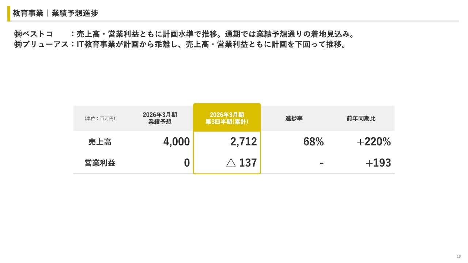Click the (単位：百万円) unit label

point(100,118)
